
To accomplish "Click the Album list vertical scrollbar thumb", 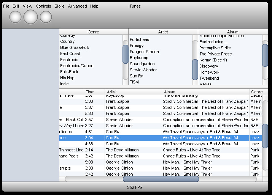I will [265, 55].
